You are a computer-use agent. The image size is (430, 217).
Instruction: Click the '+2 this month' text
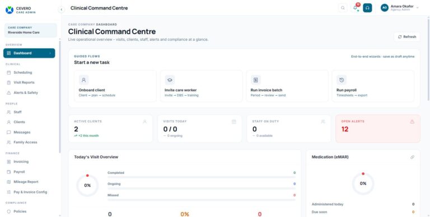88,135
